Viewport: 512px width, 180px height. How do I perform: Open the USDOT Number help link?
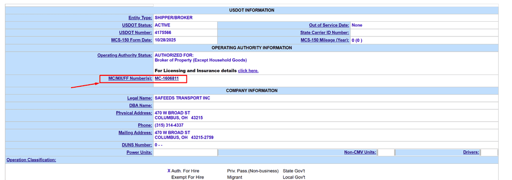click(136, 33)
